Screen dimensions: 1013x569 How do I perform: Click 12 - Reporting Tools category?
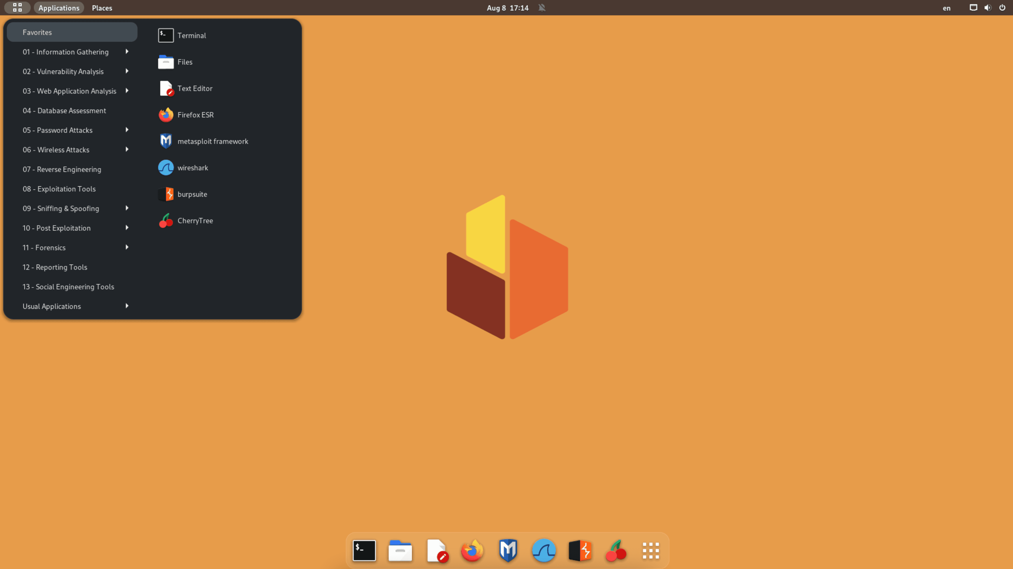[54, 266]
